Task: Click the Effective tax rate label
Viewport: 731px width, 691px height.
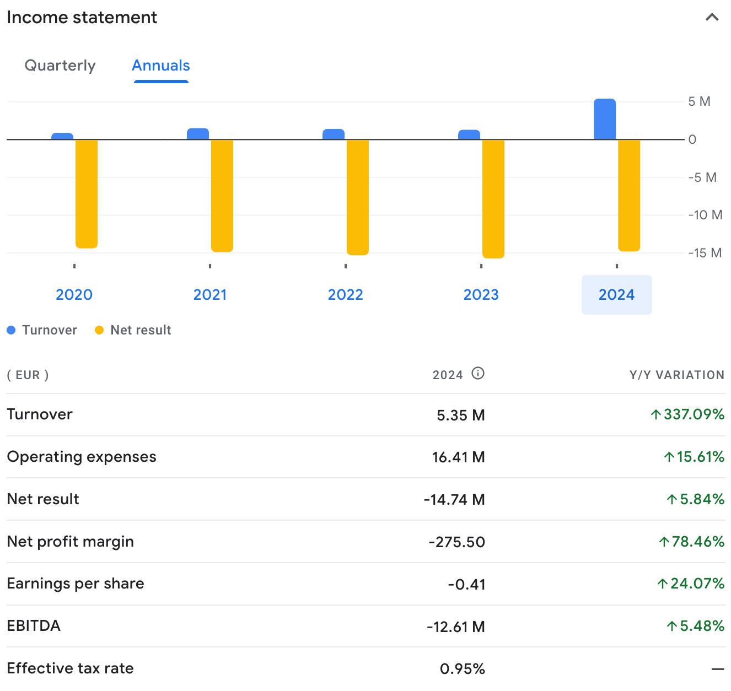Action: coord(71,668)
